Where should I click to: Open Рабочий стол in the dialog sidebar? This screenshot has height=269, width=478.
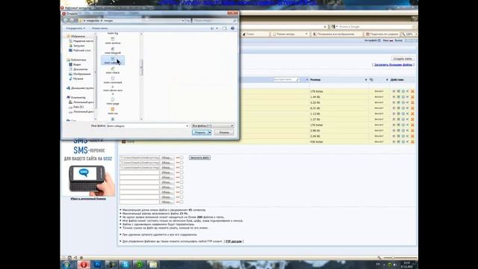80,50
